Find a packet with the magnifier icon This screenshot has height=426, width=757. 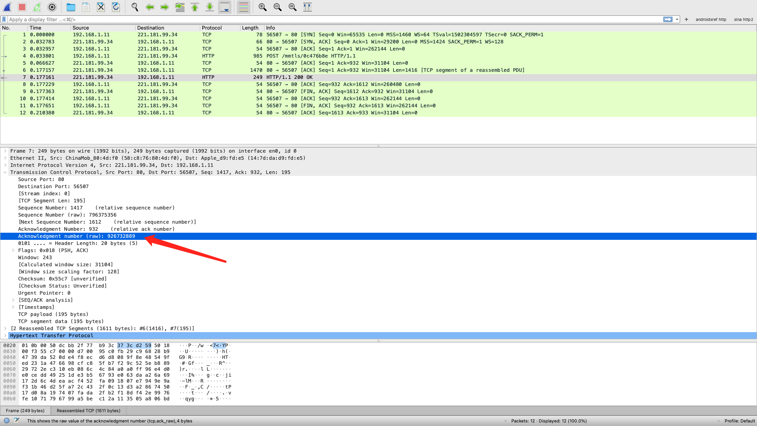tap(135, 7)
